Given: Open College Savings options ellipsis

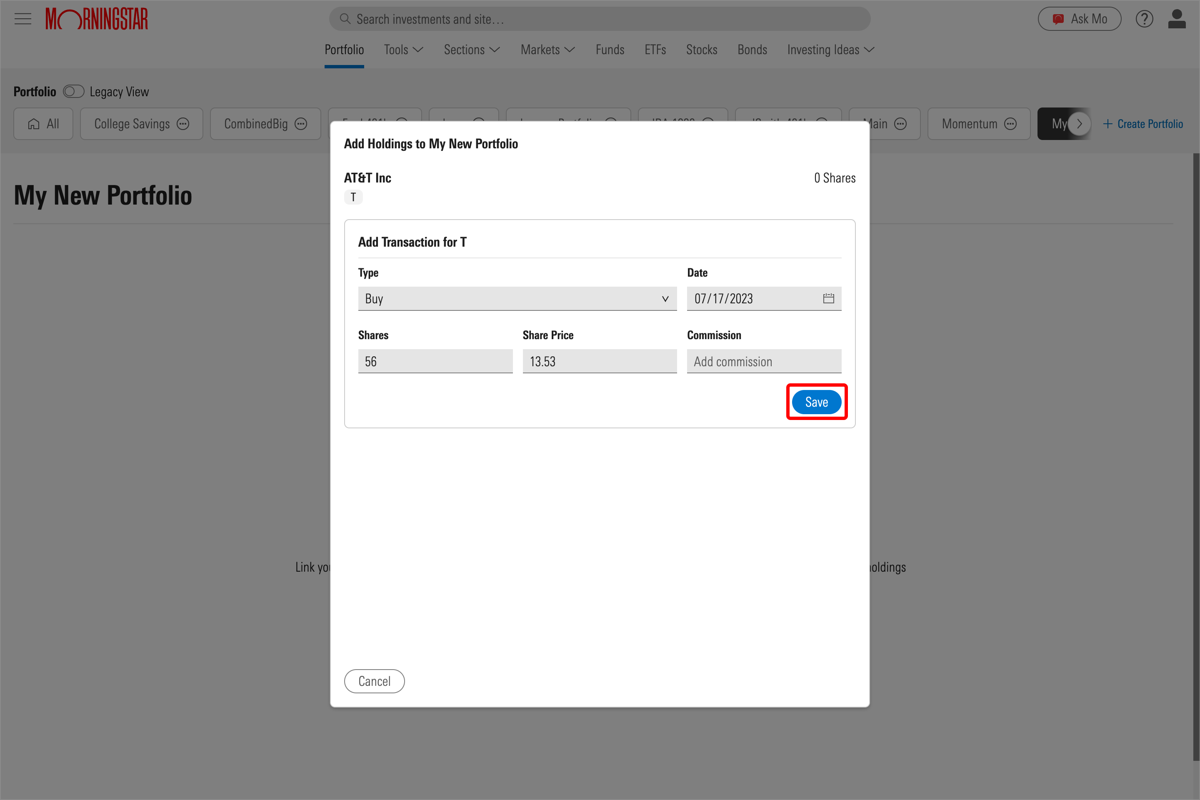Looking at the screenshot, I should point(183,123).
